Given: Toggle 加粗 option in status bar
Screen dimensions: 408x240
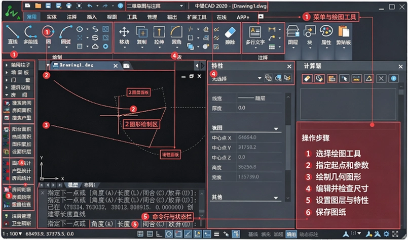Looking at the screenshot, I should [278, 234].
